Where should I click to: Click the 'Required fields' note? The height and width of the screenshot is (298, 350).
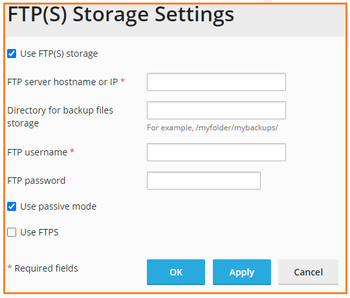(x=46, y=268)
